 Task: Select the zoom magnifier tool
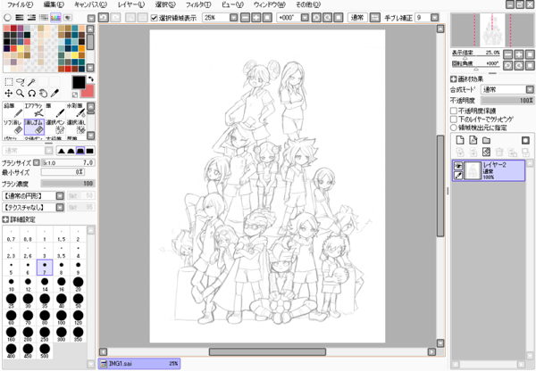tap(21, 93)
